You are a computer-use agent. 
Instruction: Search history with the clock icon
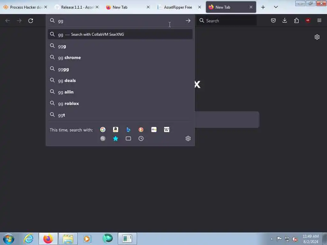(x=141, y=138)
